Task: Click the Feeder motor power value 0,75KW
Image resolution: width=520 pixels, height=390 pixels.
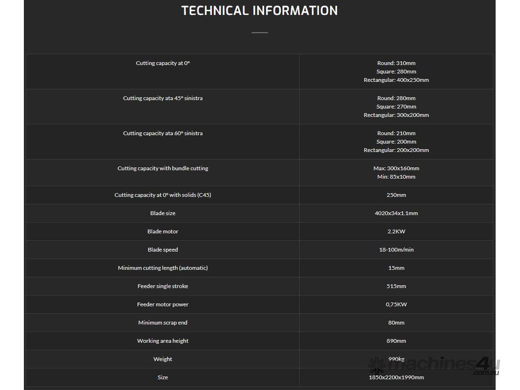Action: point(396,305)
